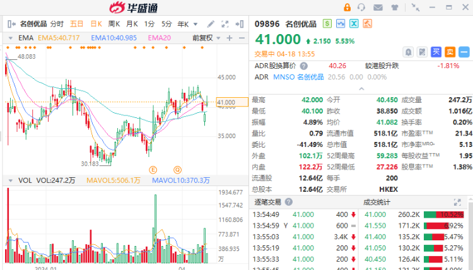
Task: Collapse left panel icon beside 名创优品
Action: point(11,24)
